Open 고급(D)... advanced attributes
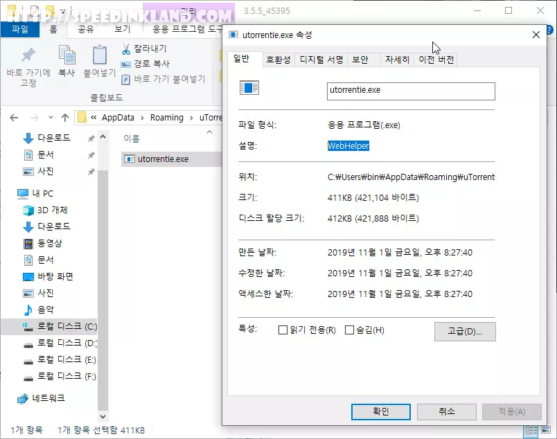 465,332
